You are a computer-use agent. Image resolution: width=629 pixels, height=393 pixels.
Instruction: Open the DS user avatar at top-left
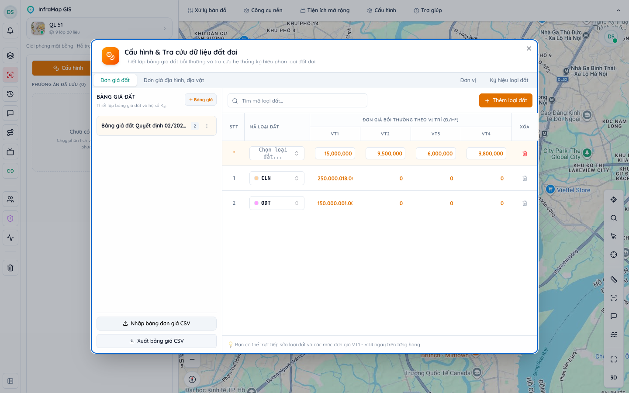pyautogui.click(x=10, y=12)
